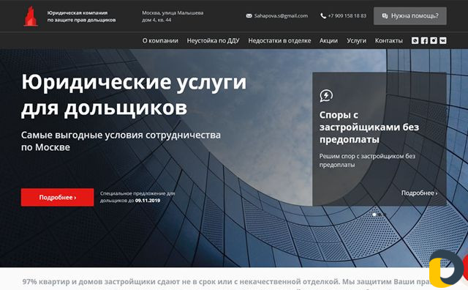Viewport: 468px width, 290px height.
Task: Open the Instagram social icon
Action: click(x=434, y=40)
